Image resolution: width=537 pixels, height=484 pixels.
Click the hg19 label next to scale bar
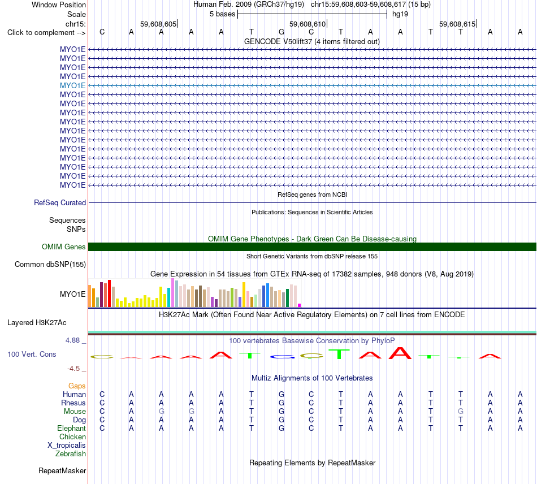pyautogui.click(x=400, y=14)
